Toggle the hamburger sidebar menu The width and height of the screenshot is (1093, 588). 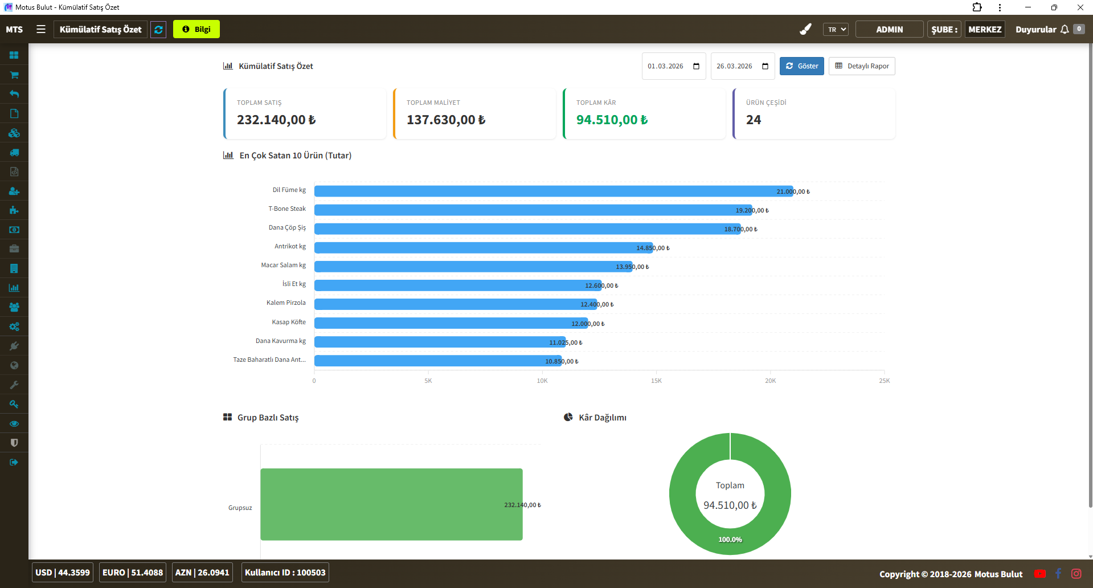point(41,29)
